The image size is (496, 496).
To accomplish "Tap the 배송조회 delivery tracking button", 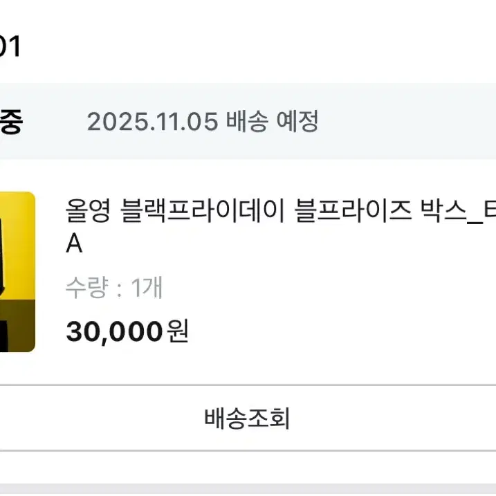I will (x=248, y=418).
